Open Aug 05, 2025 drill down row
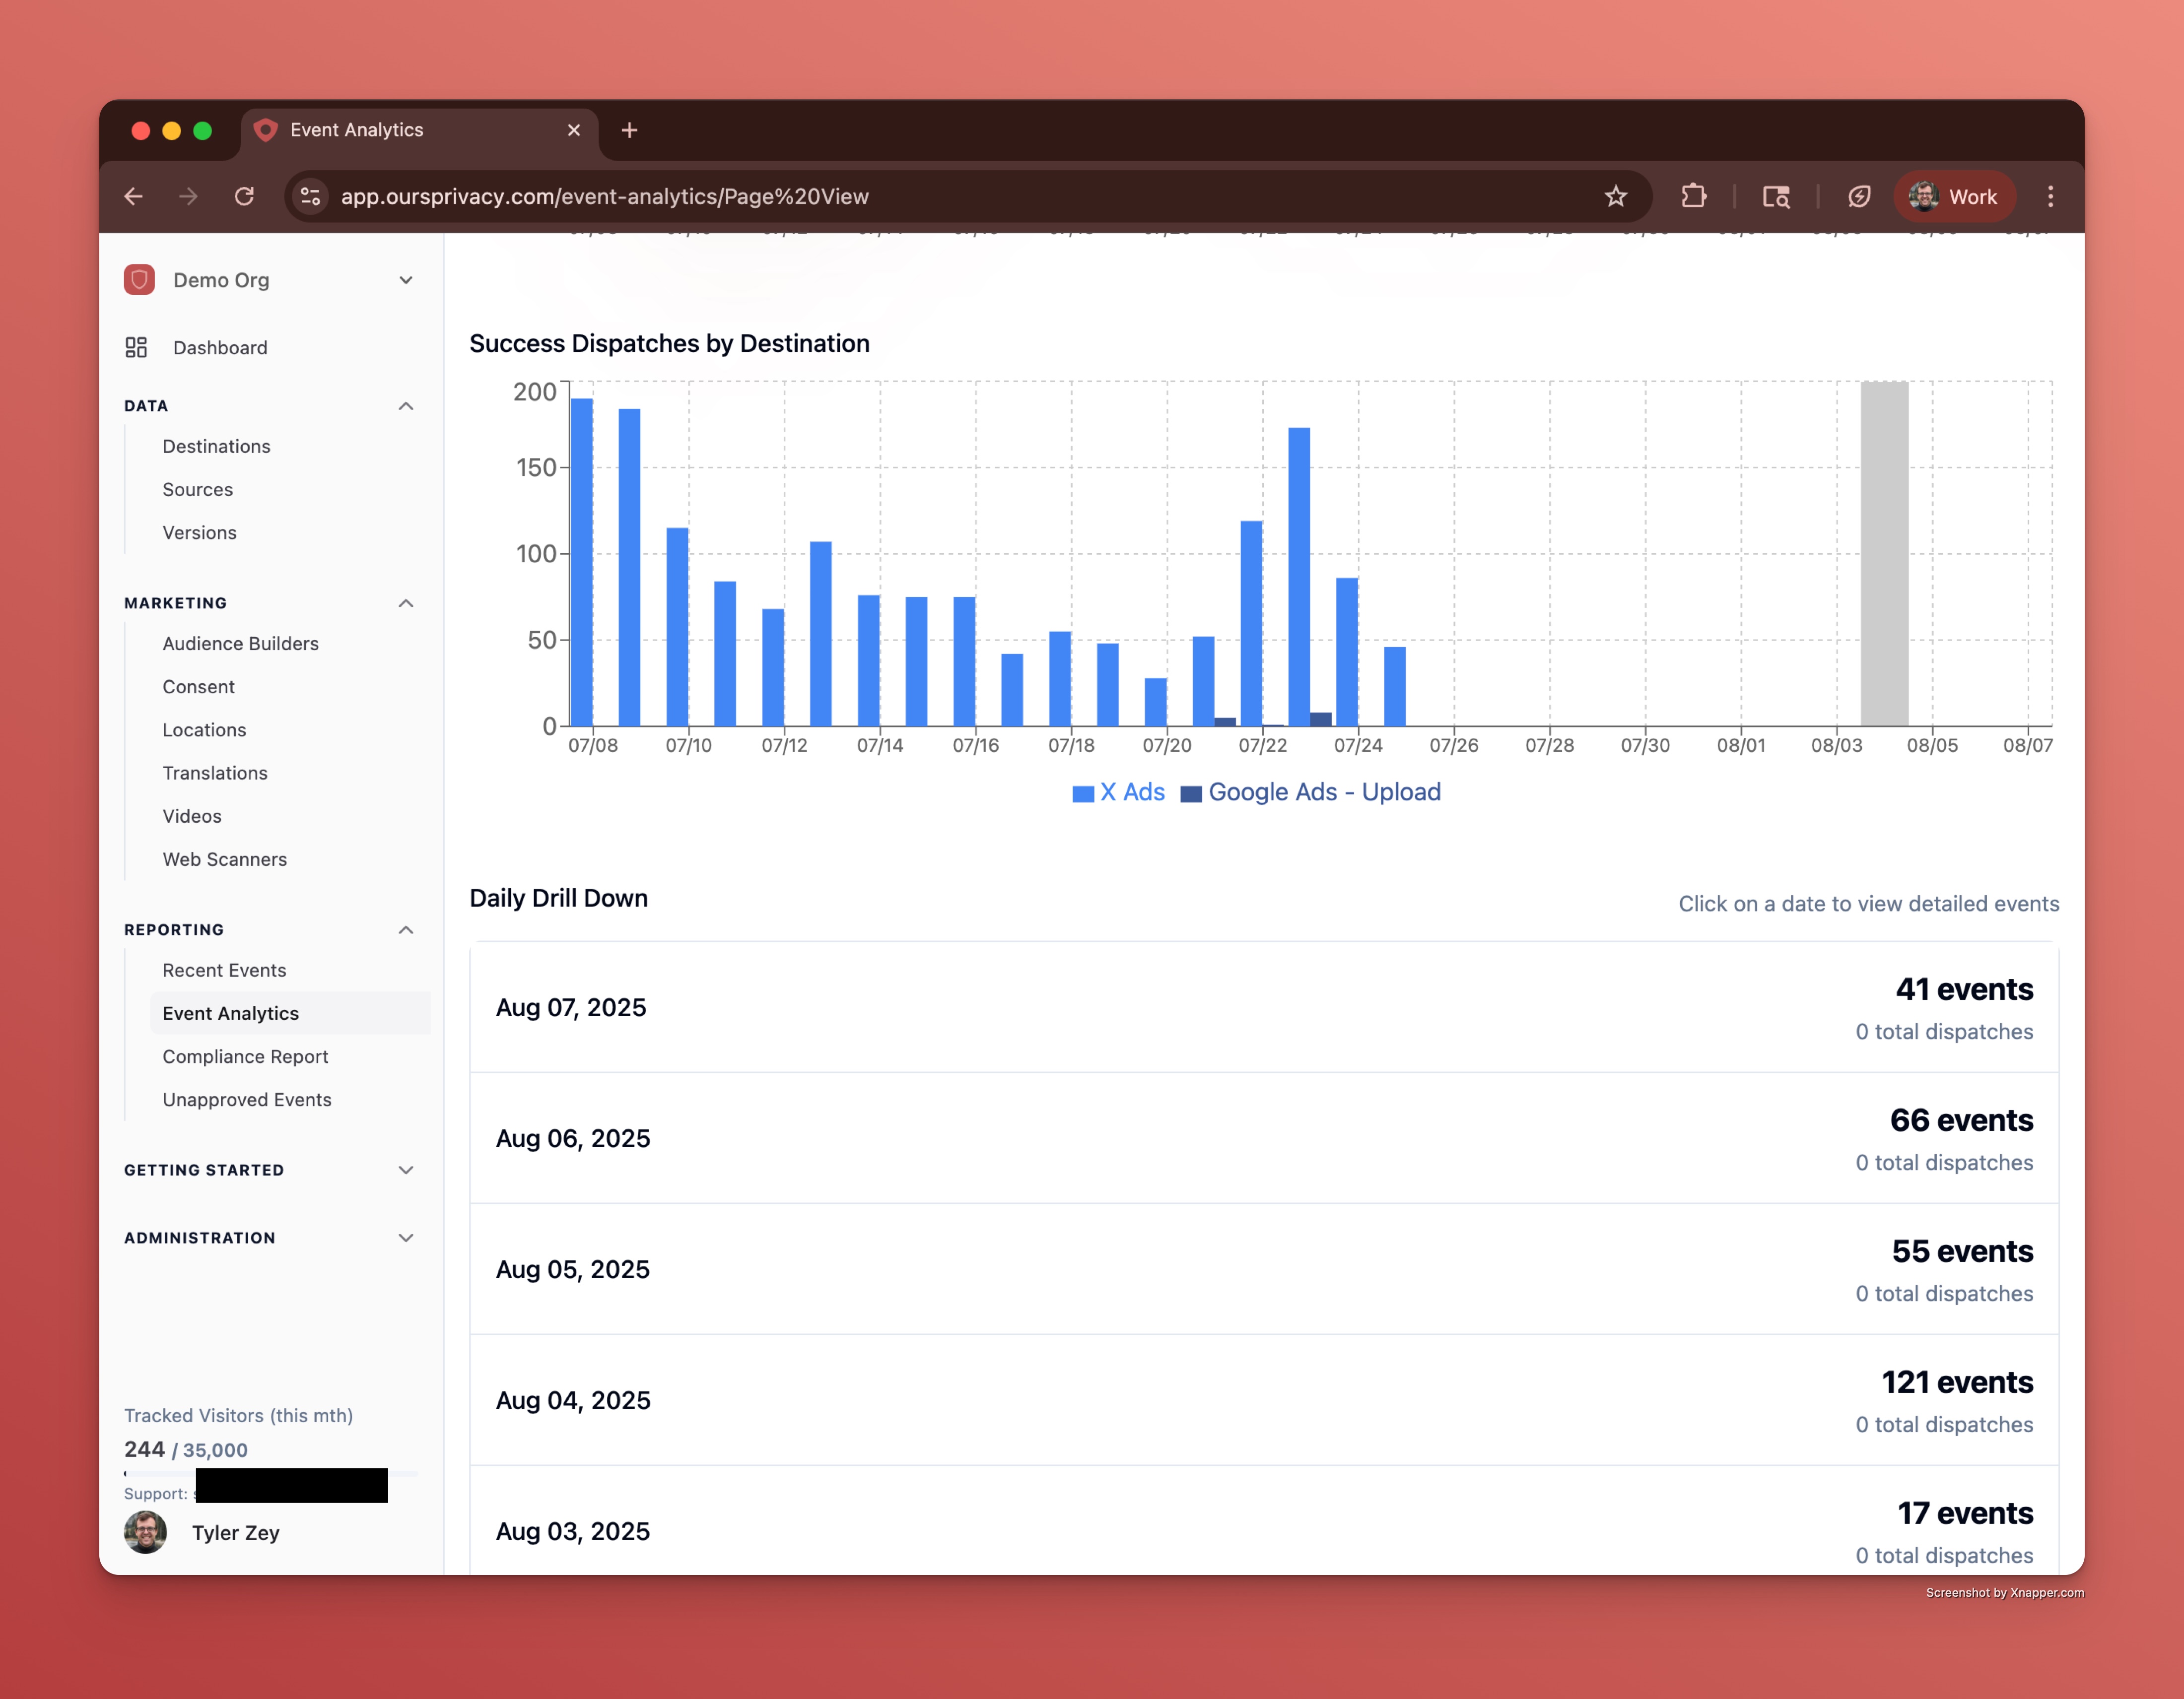The image size is (2184, 1699). pos(1264,1269)
